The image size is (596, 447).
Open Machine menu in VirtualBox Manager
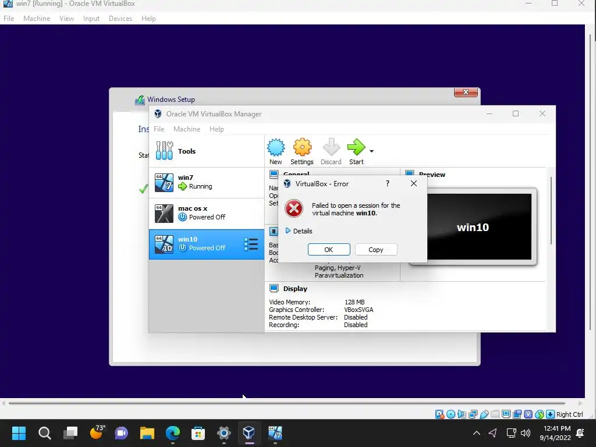[x=187, y=129]
